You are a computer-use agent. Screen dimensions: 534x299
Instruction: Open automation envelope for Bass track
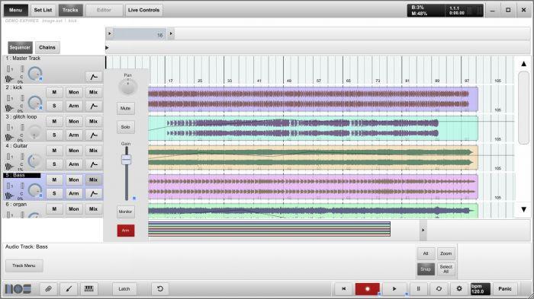(x=94, y=194)
